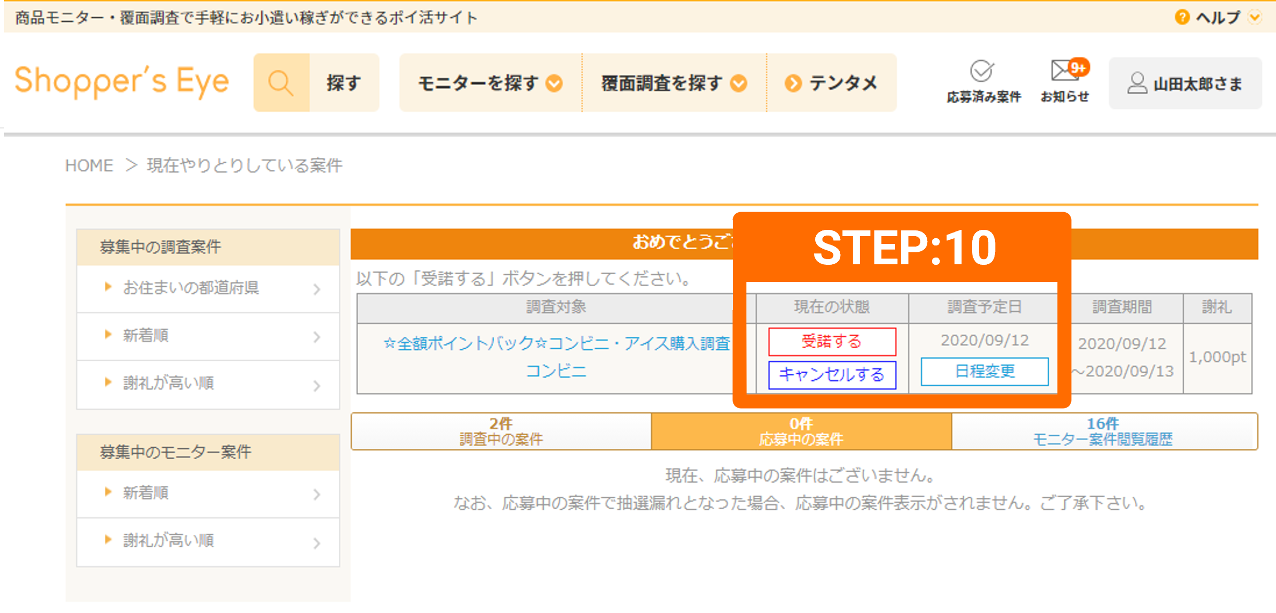Click the 調査期間 column header

[x=1122, y=307]
